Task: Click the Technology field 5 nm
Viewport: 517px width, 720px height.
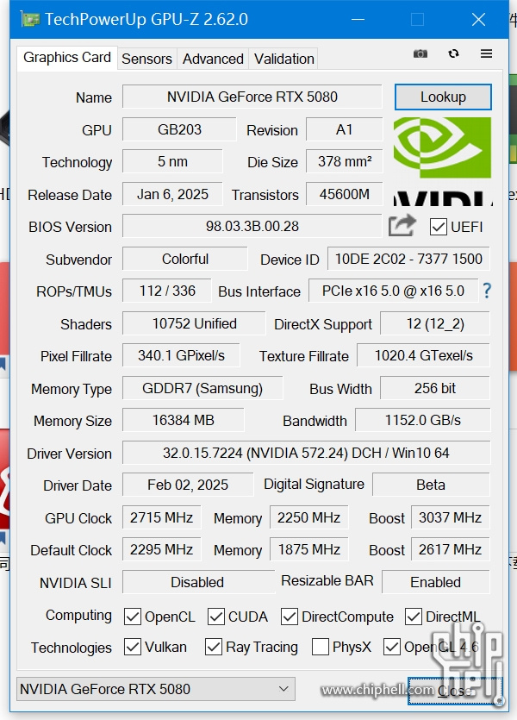Action: pos(172,161)
